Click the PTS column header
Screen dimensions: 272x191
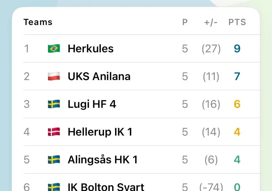(x=237, y=22)
